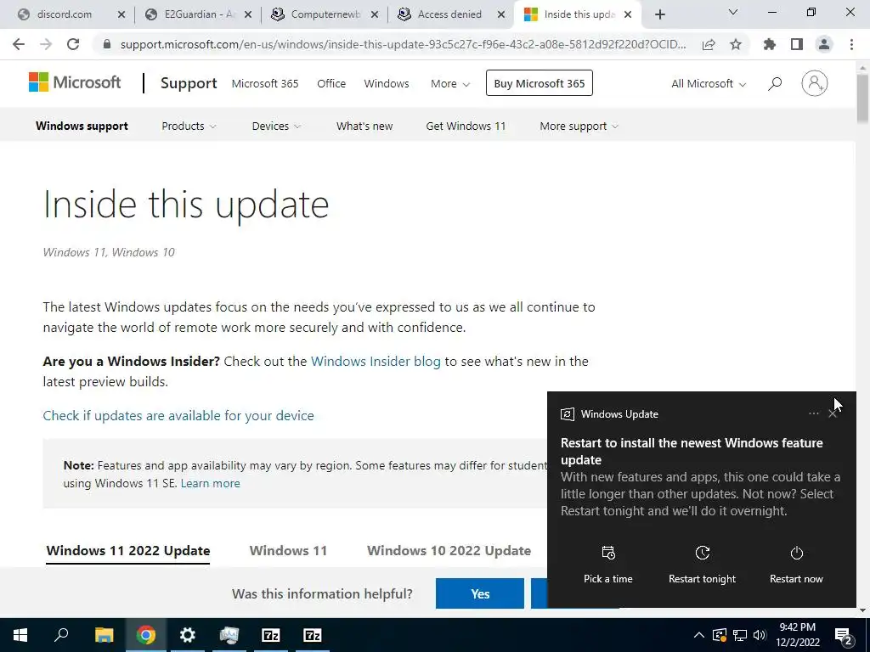The width and height of the screenshot is (870, 652).
Task: Reload the current page
Action: point(73,44)
